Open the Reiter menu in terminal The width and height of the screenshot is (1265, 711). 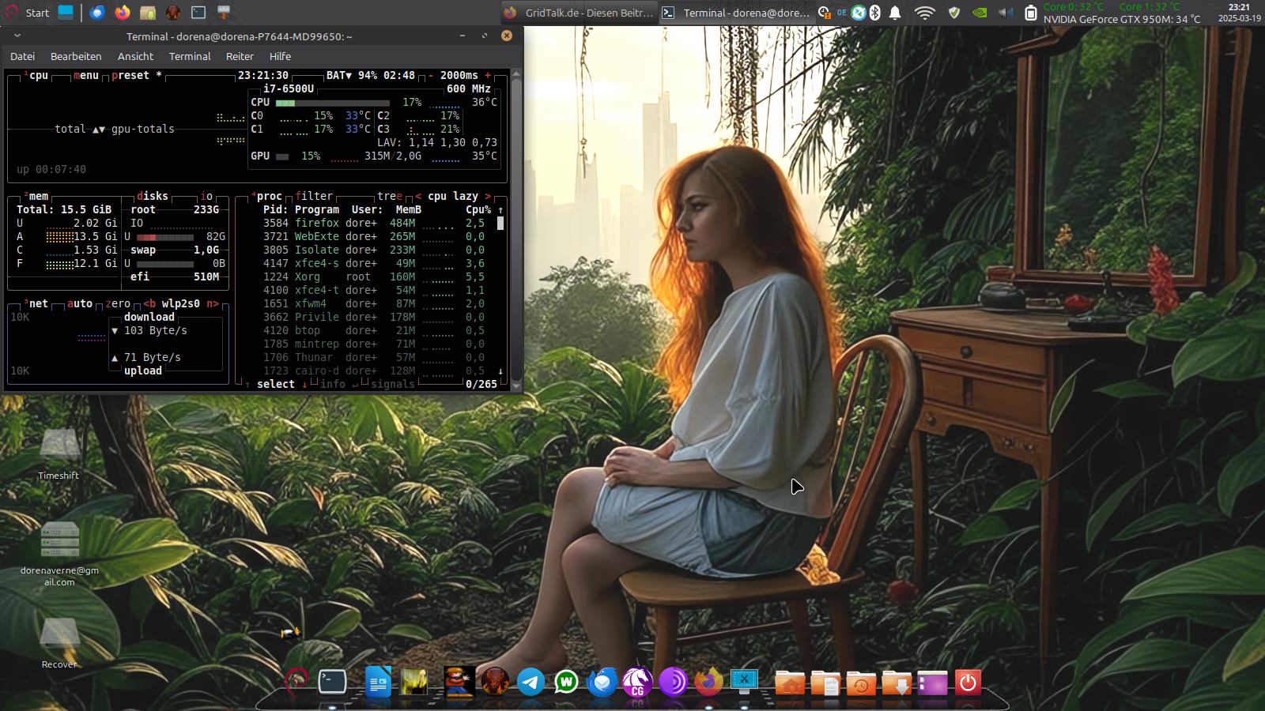pyautogui.click(x=240, y=56)
